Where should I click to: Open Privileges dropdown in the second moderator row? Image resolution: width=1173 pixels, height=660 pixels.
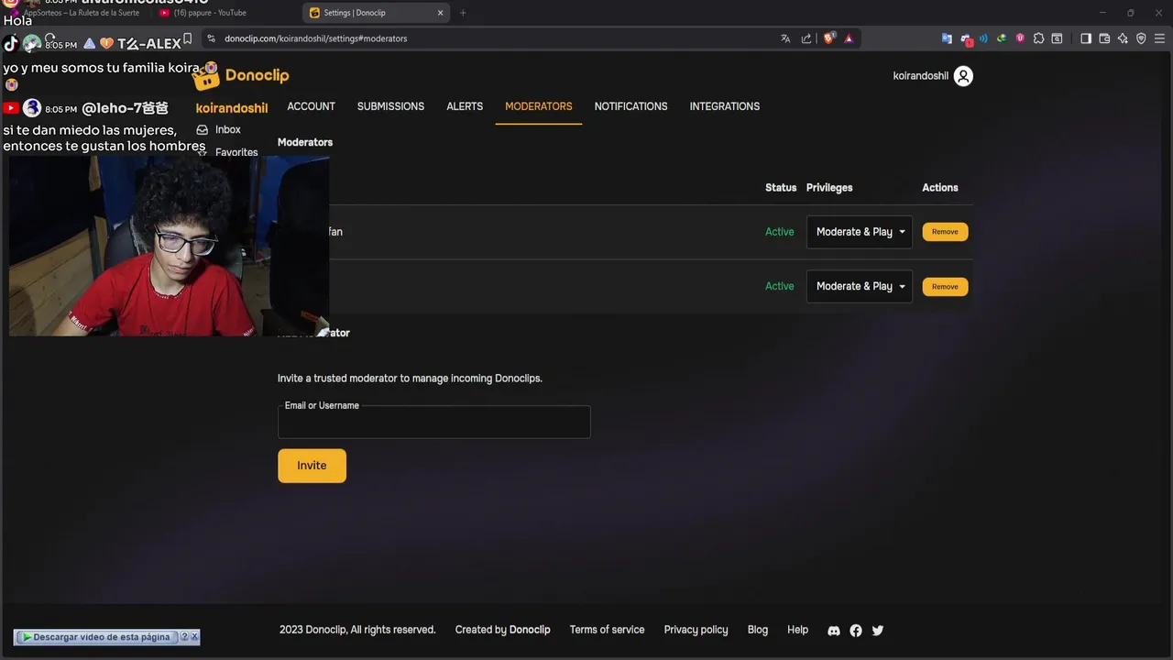point(860,286)
